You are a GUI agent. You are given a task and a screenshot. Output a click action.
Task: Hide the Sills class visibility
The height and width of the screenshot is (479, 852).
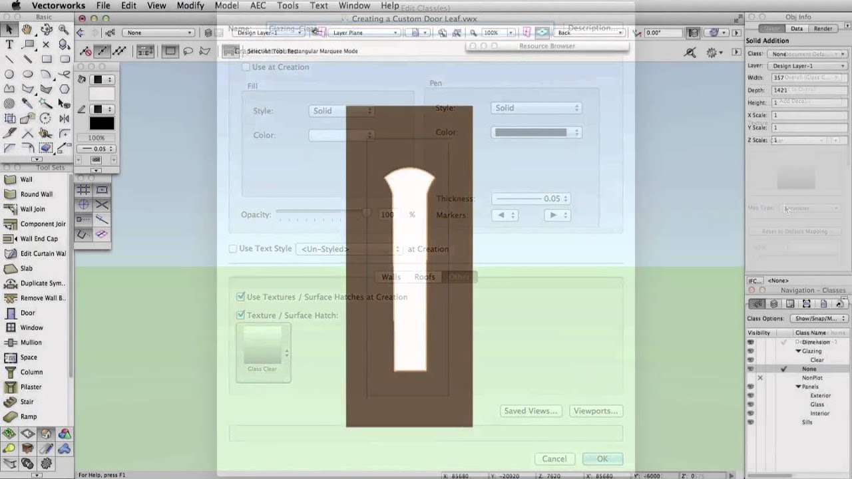751,422
